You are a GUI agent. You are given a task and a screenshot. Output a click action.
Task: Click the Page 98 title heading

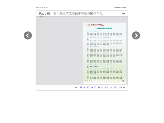click(x=71, y=14)
